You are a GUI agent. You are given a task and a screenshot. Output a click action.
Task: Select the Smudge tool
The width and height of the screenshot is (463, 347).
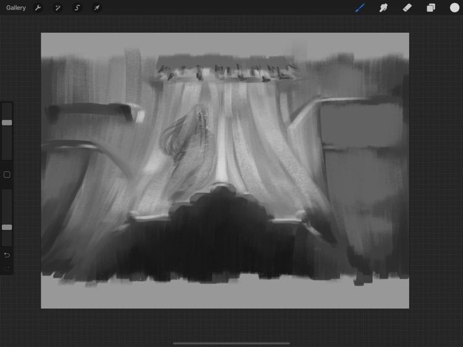point(383,8)
